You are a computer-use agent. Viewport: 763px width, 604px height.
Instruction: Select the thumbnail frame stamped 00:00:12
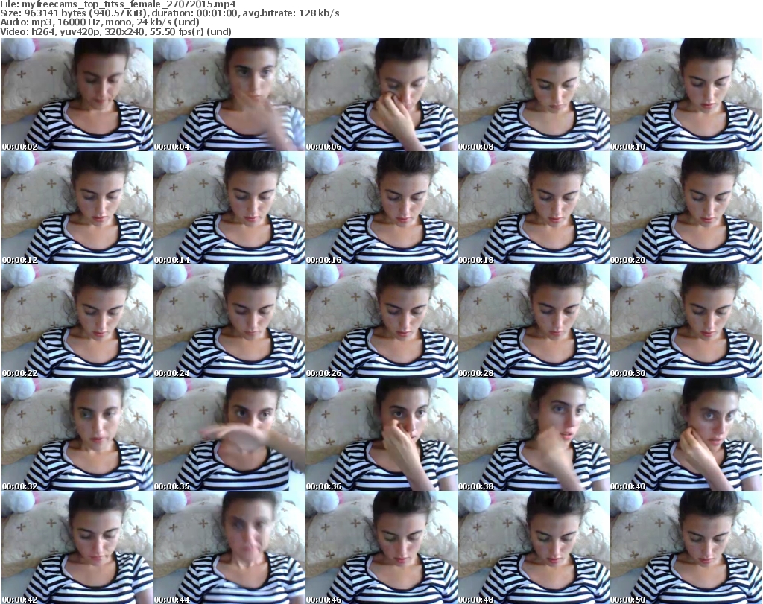[77, 208]
